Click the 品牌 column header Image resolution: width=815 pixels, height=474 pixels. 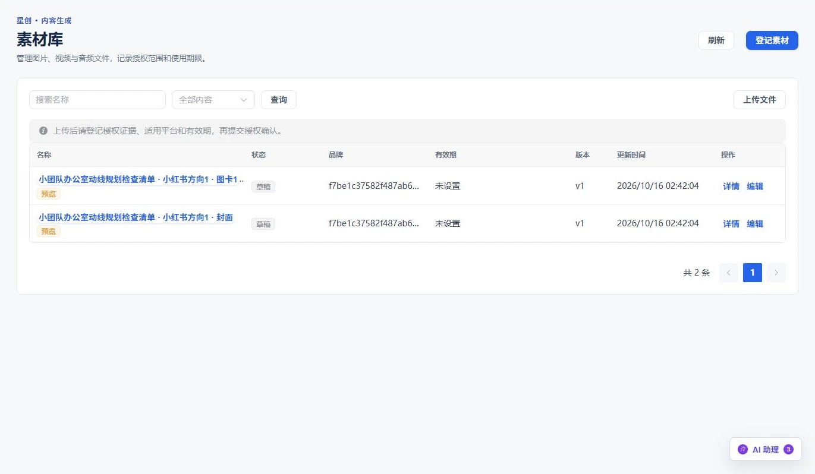336,155
